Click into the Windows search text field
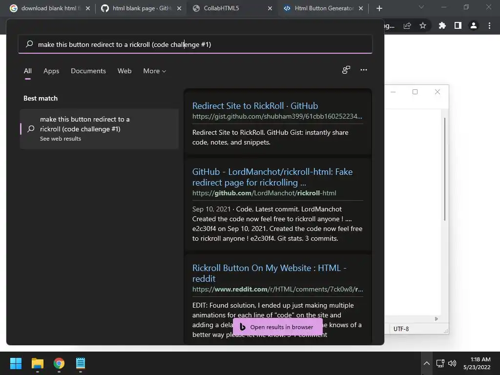 [x=195, y=44]
